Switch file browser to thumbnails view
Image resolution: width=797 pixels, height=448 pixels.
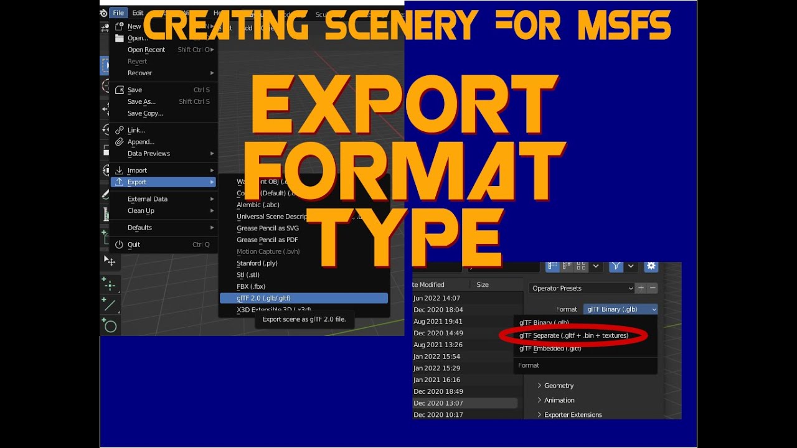point(581,266)
